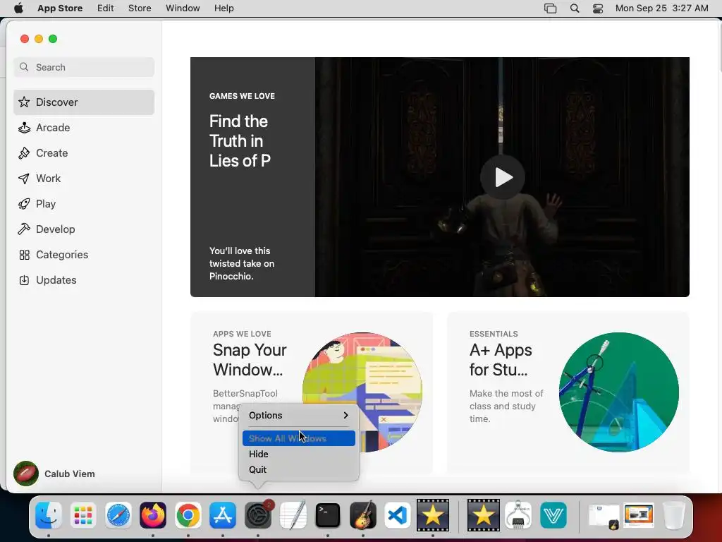Image resolution: width=722 pixels, height=542 pixels.
Task: Open the Apple menu
Action: [x=18, y=8]
